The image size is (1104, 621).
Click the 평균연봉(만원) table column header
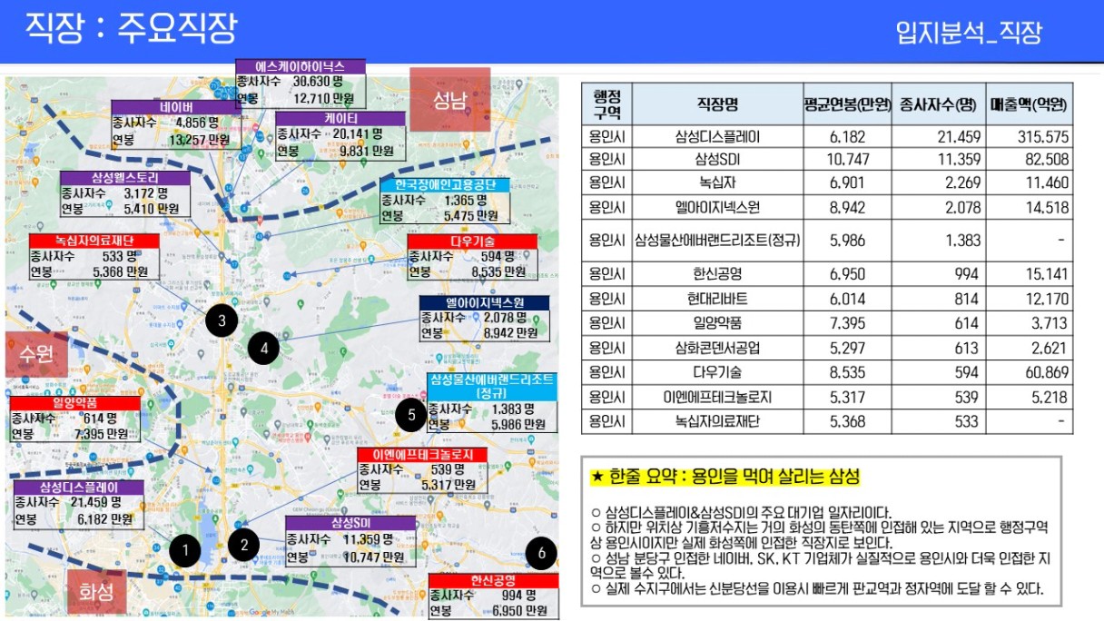(x=847, y=104)
